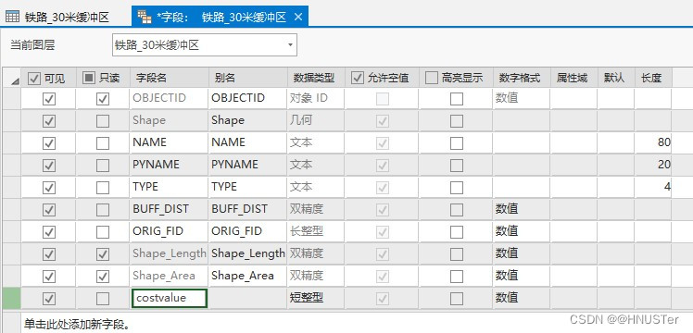693x333 pixels.
Task: Click the 属性域 column header
Action: click(574, 78)
